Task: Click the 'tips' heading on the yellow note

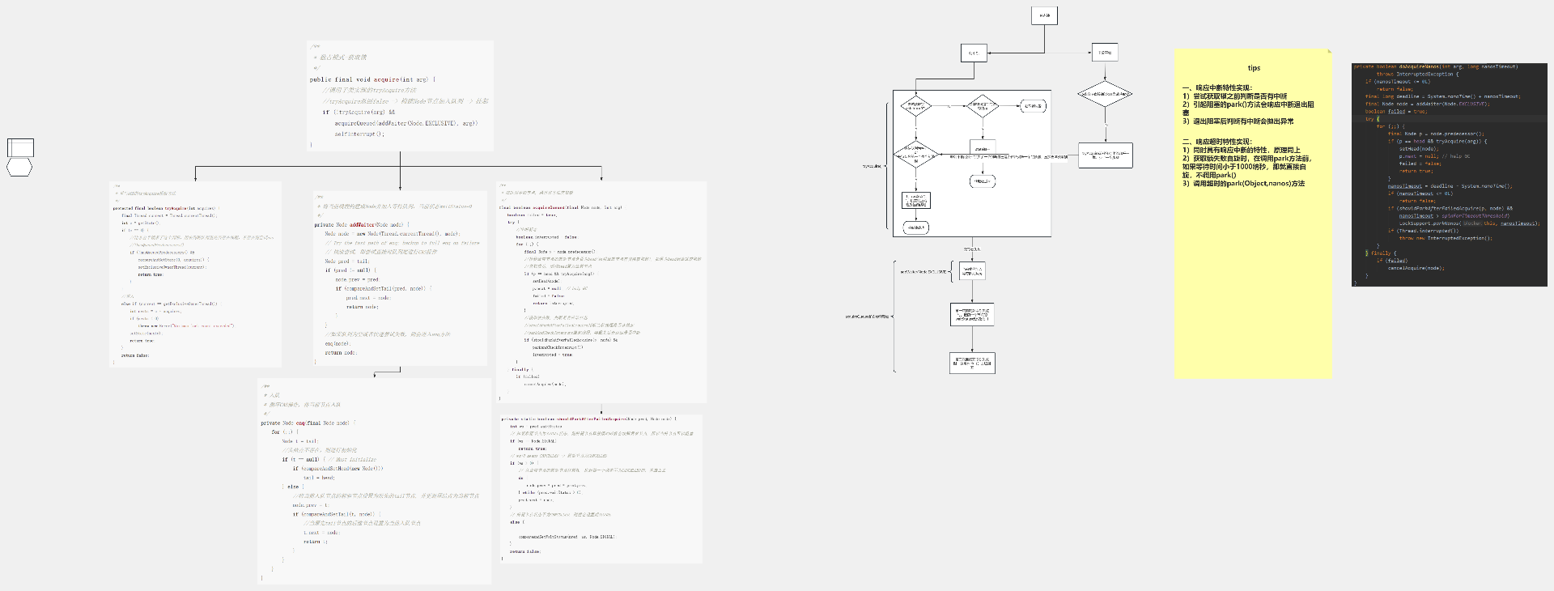Action: tap(1253, 68)
